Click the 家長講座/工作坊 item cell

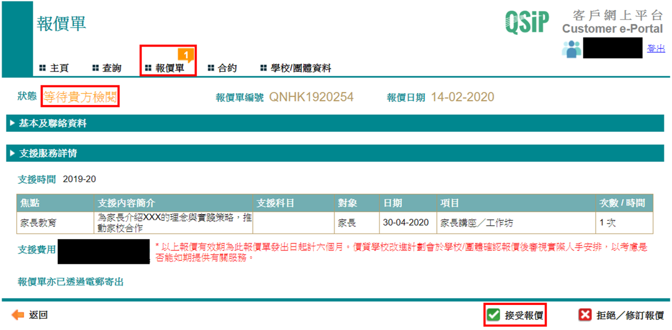coord(516,223)
